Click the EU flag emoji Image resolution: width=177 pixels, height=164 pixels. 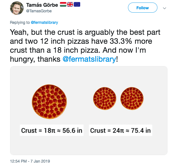pos(77,4)
